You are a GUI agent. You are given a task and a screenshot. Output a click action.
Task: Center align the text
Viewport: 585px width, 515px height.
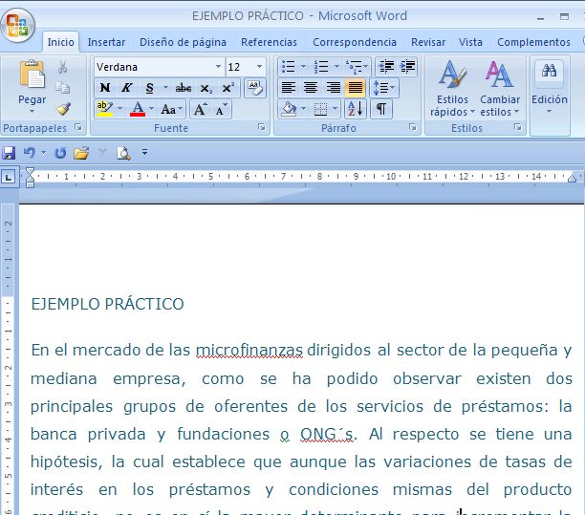point(311,88)
